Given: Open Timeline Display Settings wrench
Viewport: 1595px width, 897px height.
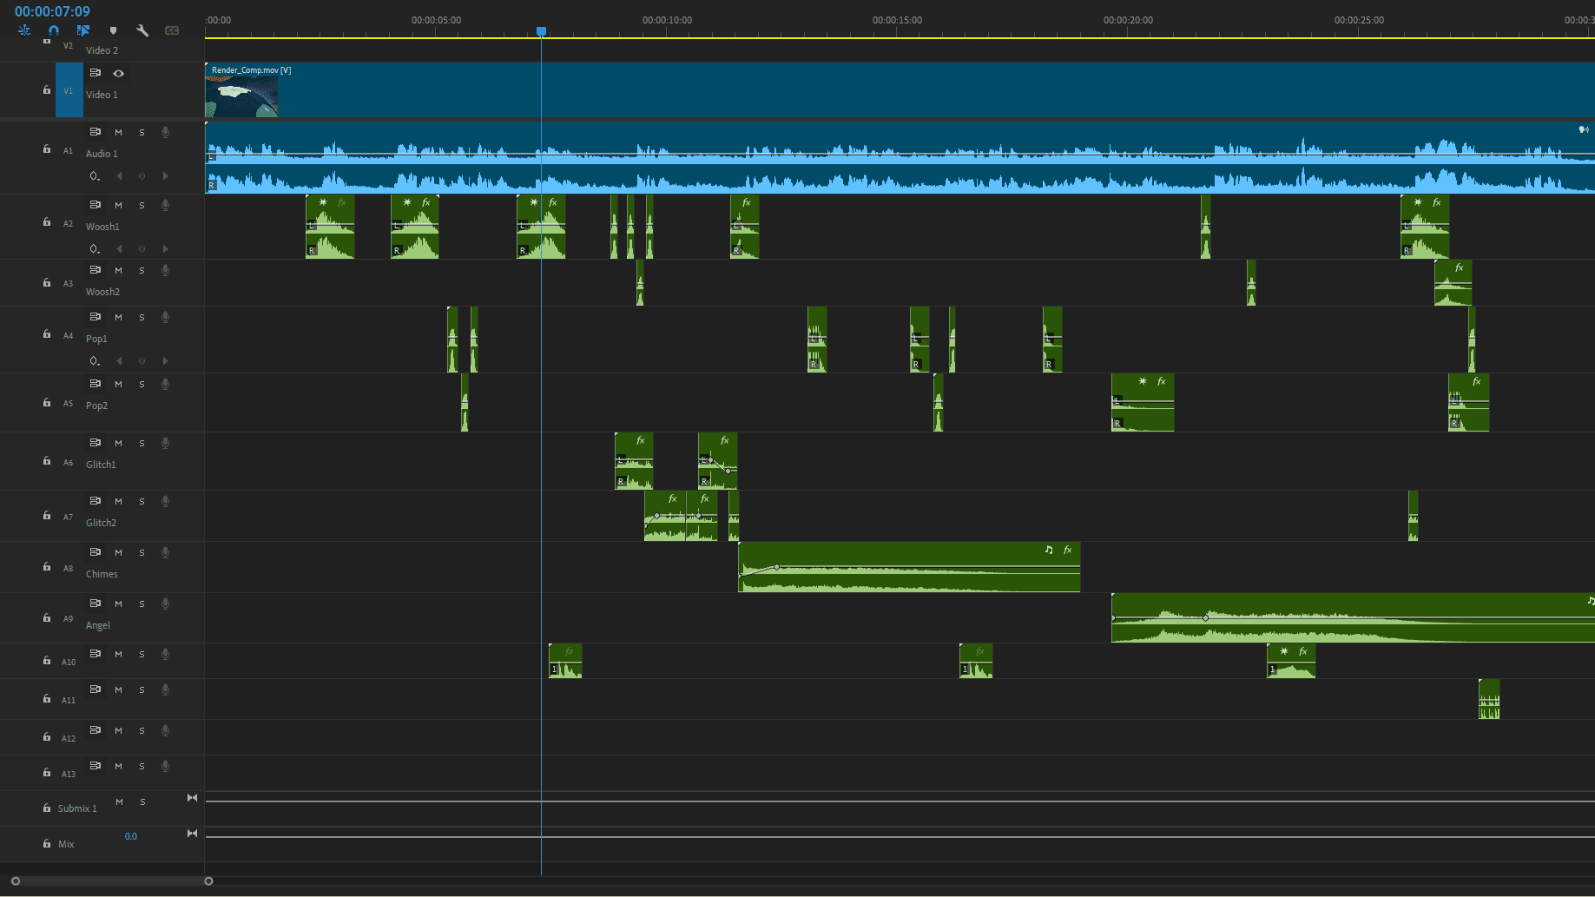Looking at the screenshot, I should 142,30.
